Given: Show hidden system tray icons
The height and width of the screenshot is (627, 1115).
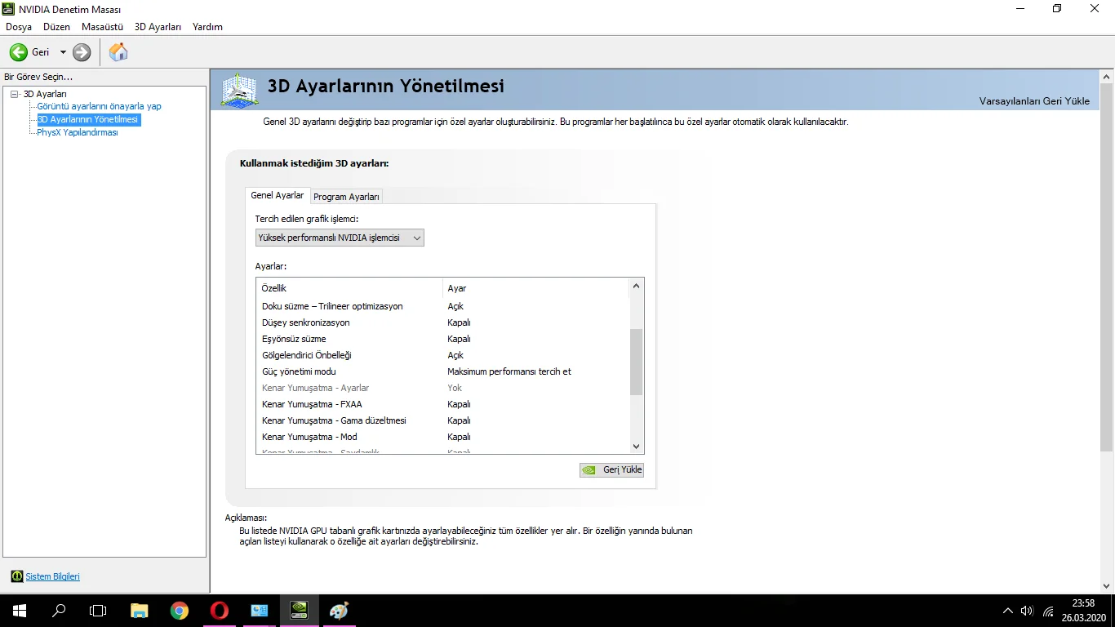Looking at the screenshot, I should 1007,611.
